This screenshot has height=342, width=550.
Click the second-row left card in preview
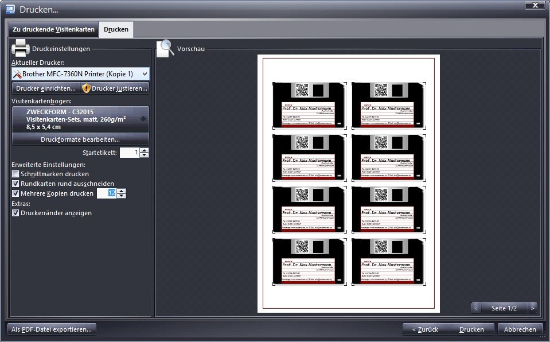coord(309,158)
